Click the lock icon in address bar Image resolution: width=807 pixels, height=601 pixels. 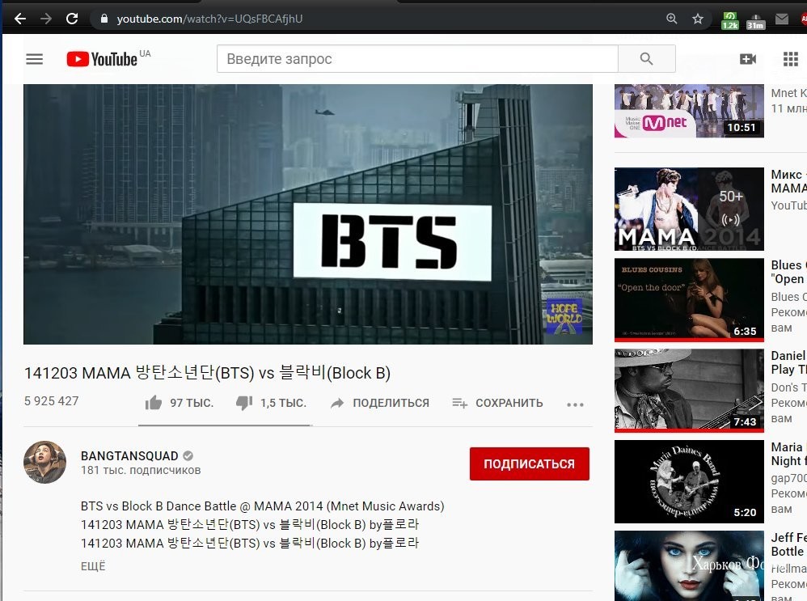pos(104,19)
